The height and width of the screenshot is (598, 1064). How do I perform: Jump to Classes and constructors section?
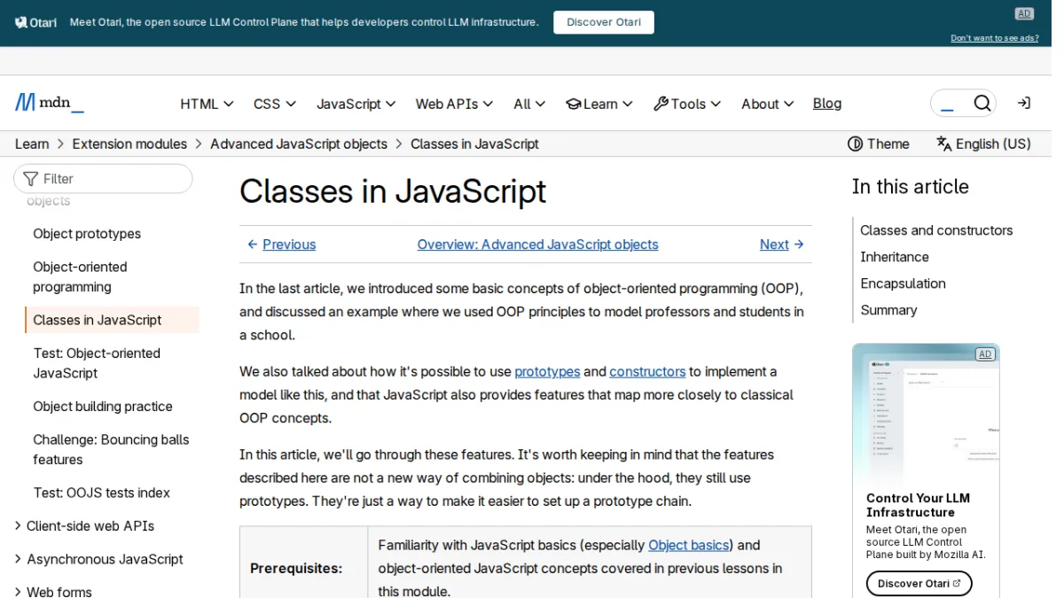click(936, 230)
